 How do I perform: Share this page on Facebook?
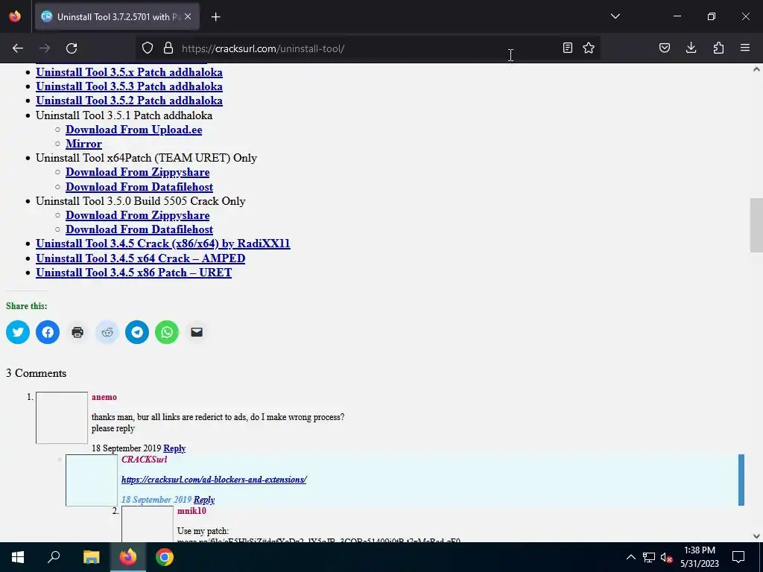(48, 332)
